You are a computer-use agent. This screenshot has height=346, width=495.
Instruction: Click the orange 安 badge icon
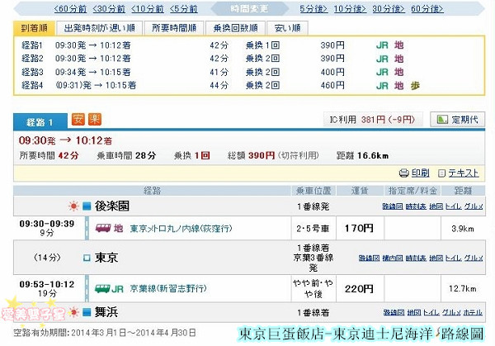78,119
